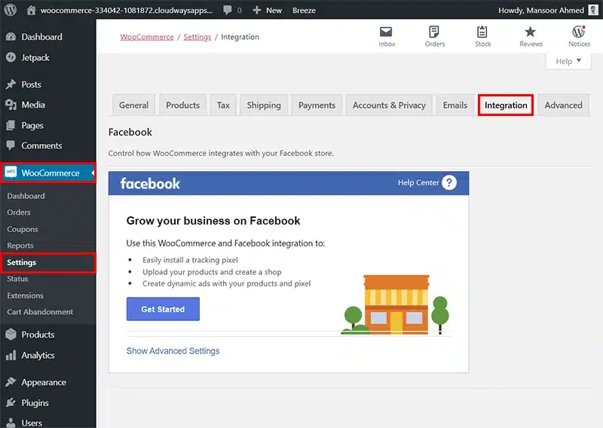
Task: Open Mansoor Ahmed user avatar
Action: coord(593,10)
